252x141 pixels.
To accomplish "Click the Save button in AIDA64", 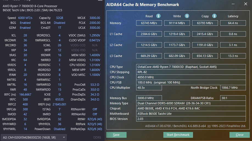I will [x=116, y=135].
